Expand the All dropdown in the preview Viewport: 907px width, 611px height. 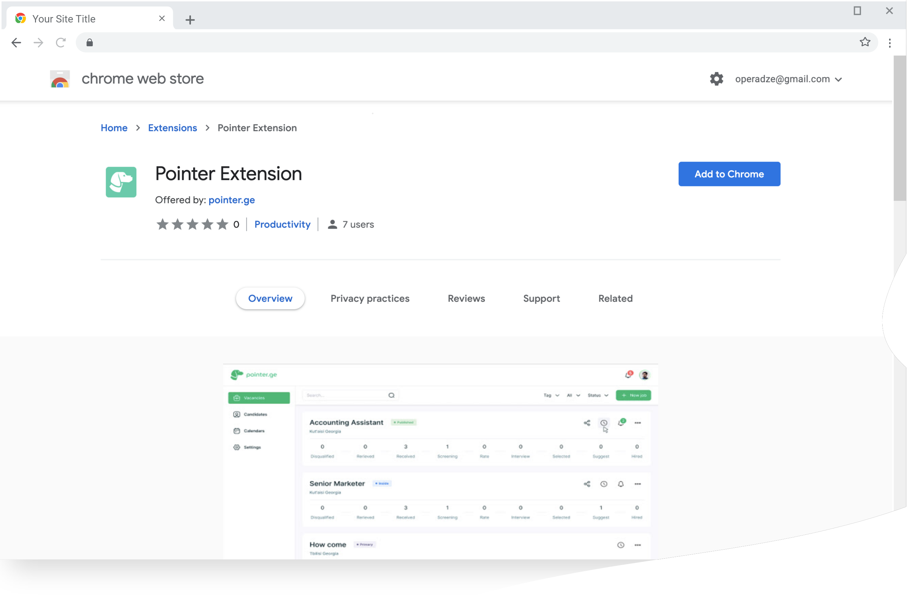click(x=573, y=395)
